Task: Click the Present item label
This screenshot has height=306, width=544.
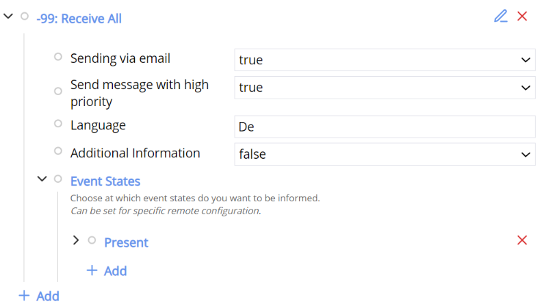Action: (126, 242)
